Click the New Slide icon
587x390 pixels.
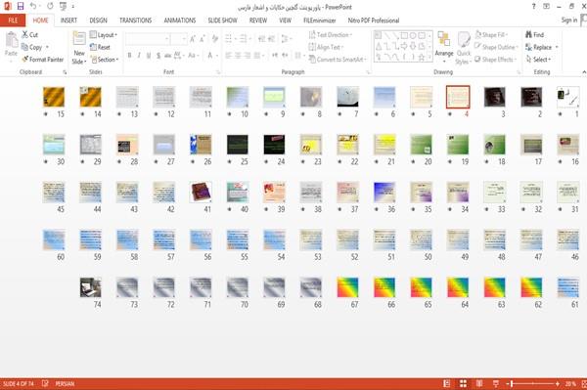79,39
